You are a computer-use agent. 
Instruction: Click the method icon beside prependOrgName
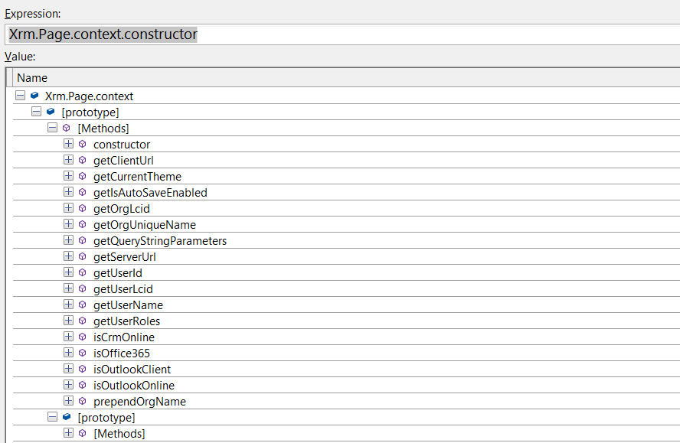83,402
